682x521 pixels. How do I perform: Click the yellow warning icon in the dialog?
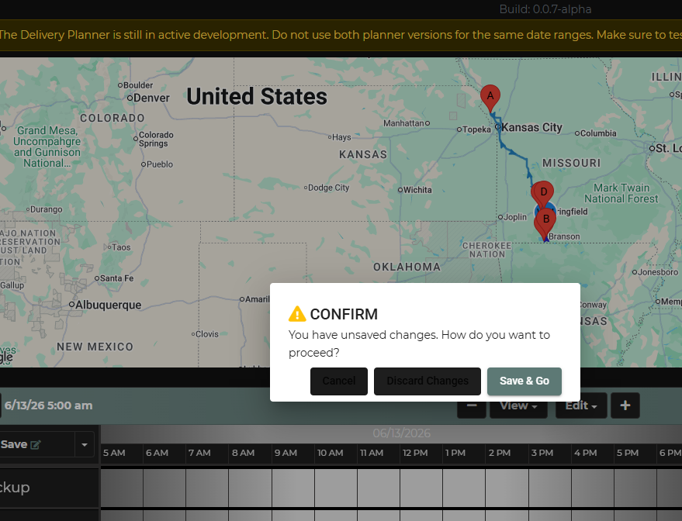[x=297, y=314]
